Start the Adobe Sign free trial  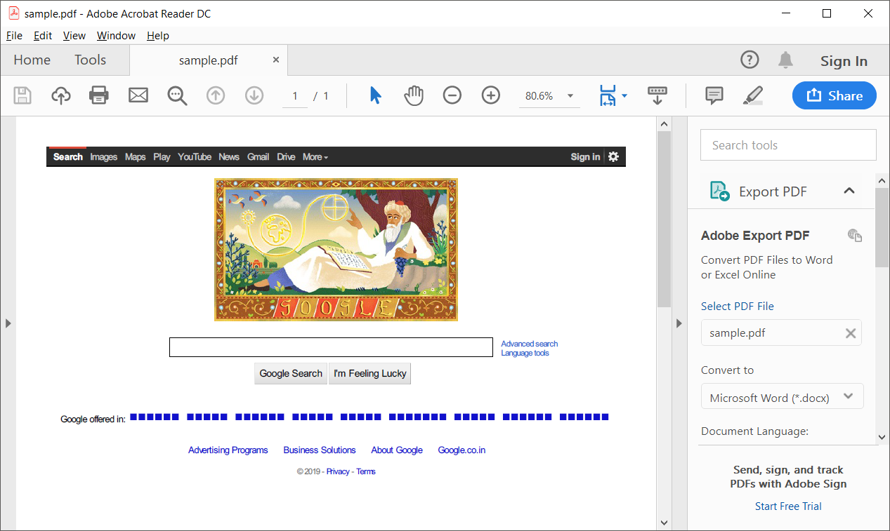(788, 506)
